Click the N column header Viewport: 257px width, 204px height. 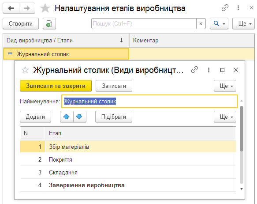tap(33, 133)
